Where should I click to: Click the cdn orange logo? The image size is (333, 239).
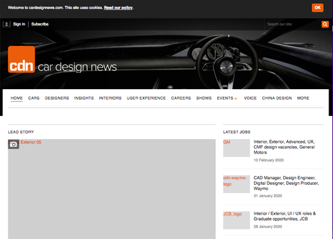coord(22,59)
